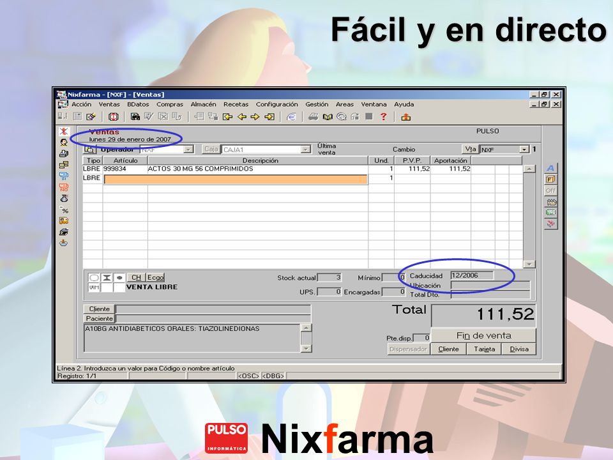
Task: Click the Fin de venta button
Action: (483, 335)
